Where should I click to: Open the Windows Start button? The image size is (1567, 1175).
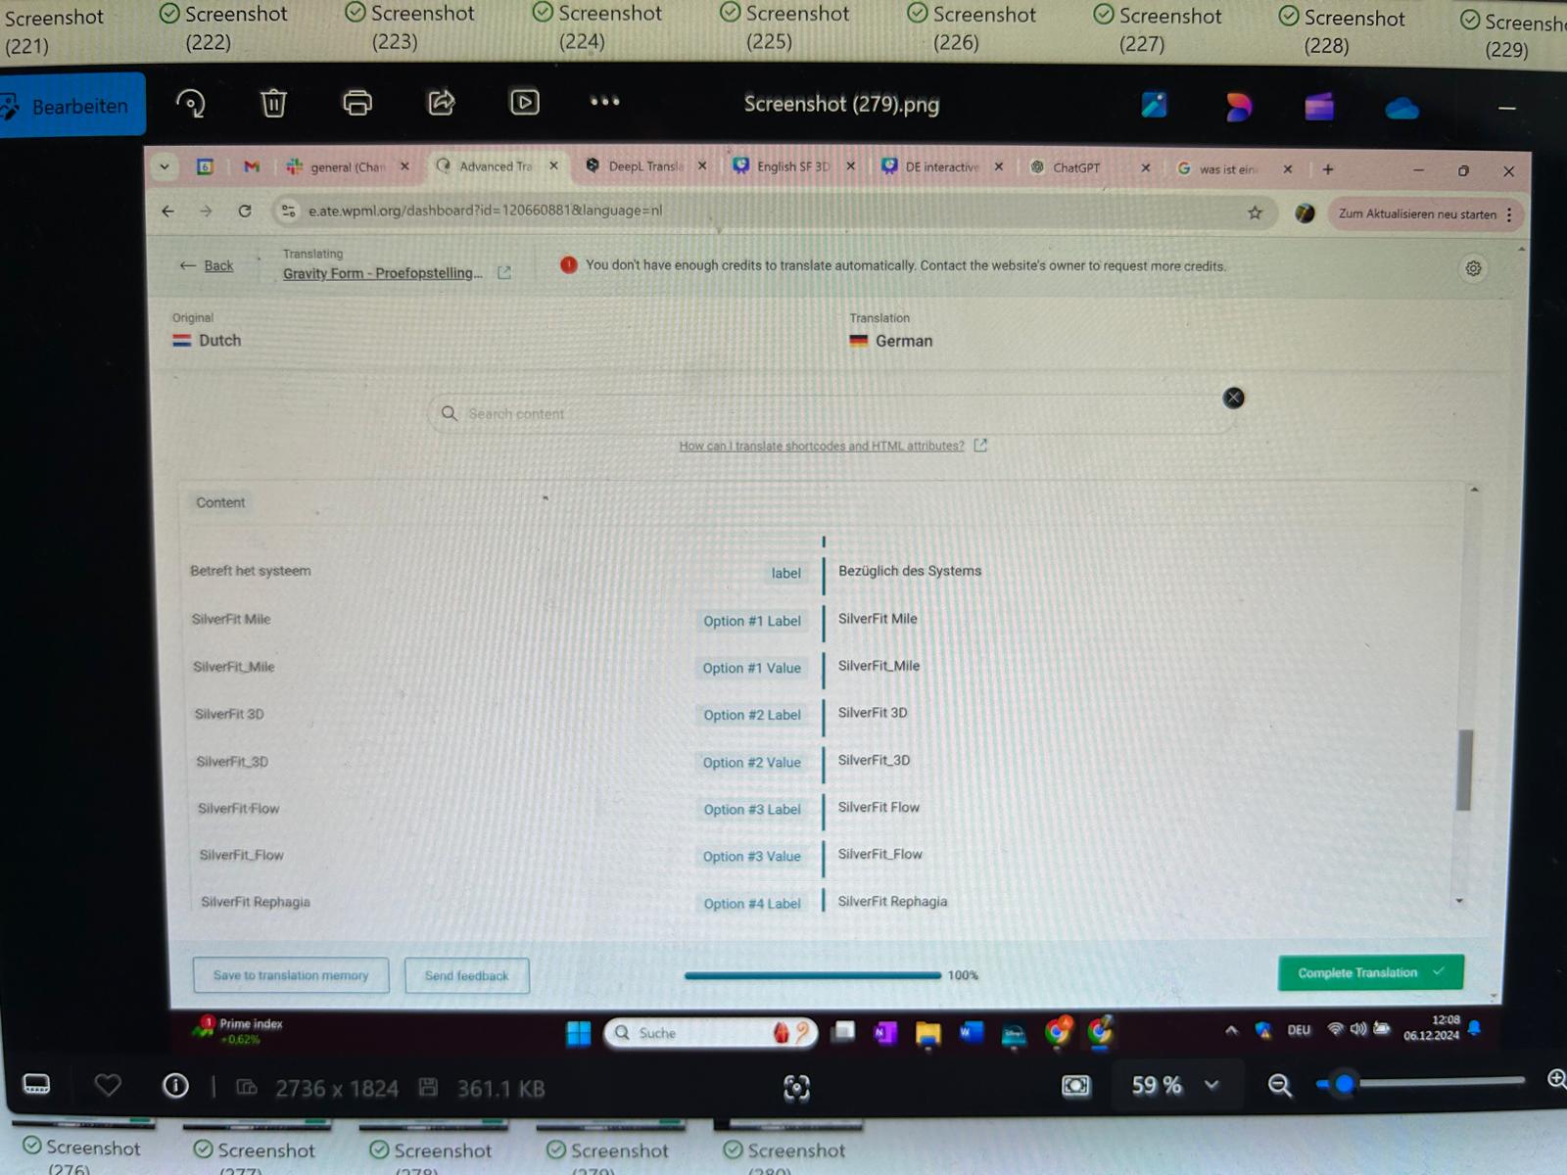(579, 1033)
